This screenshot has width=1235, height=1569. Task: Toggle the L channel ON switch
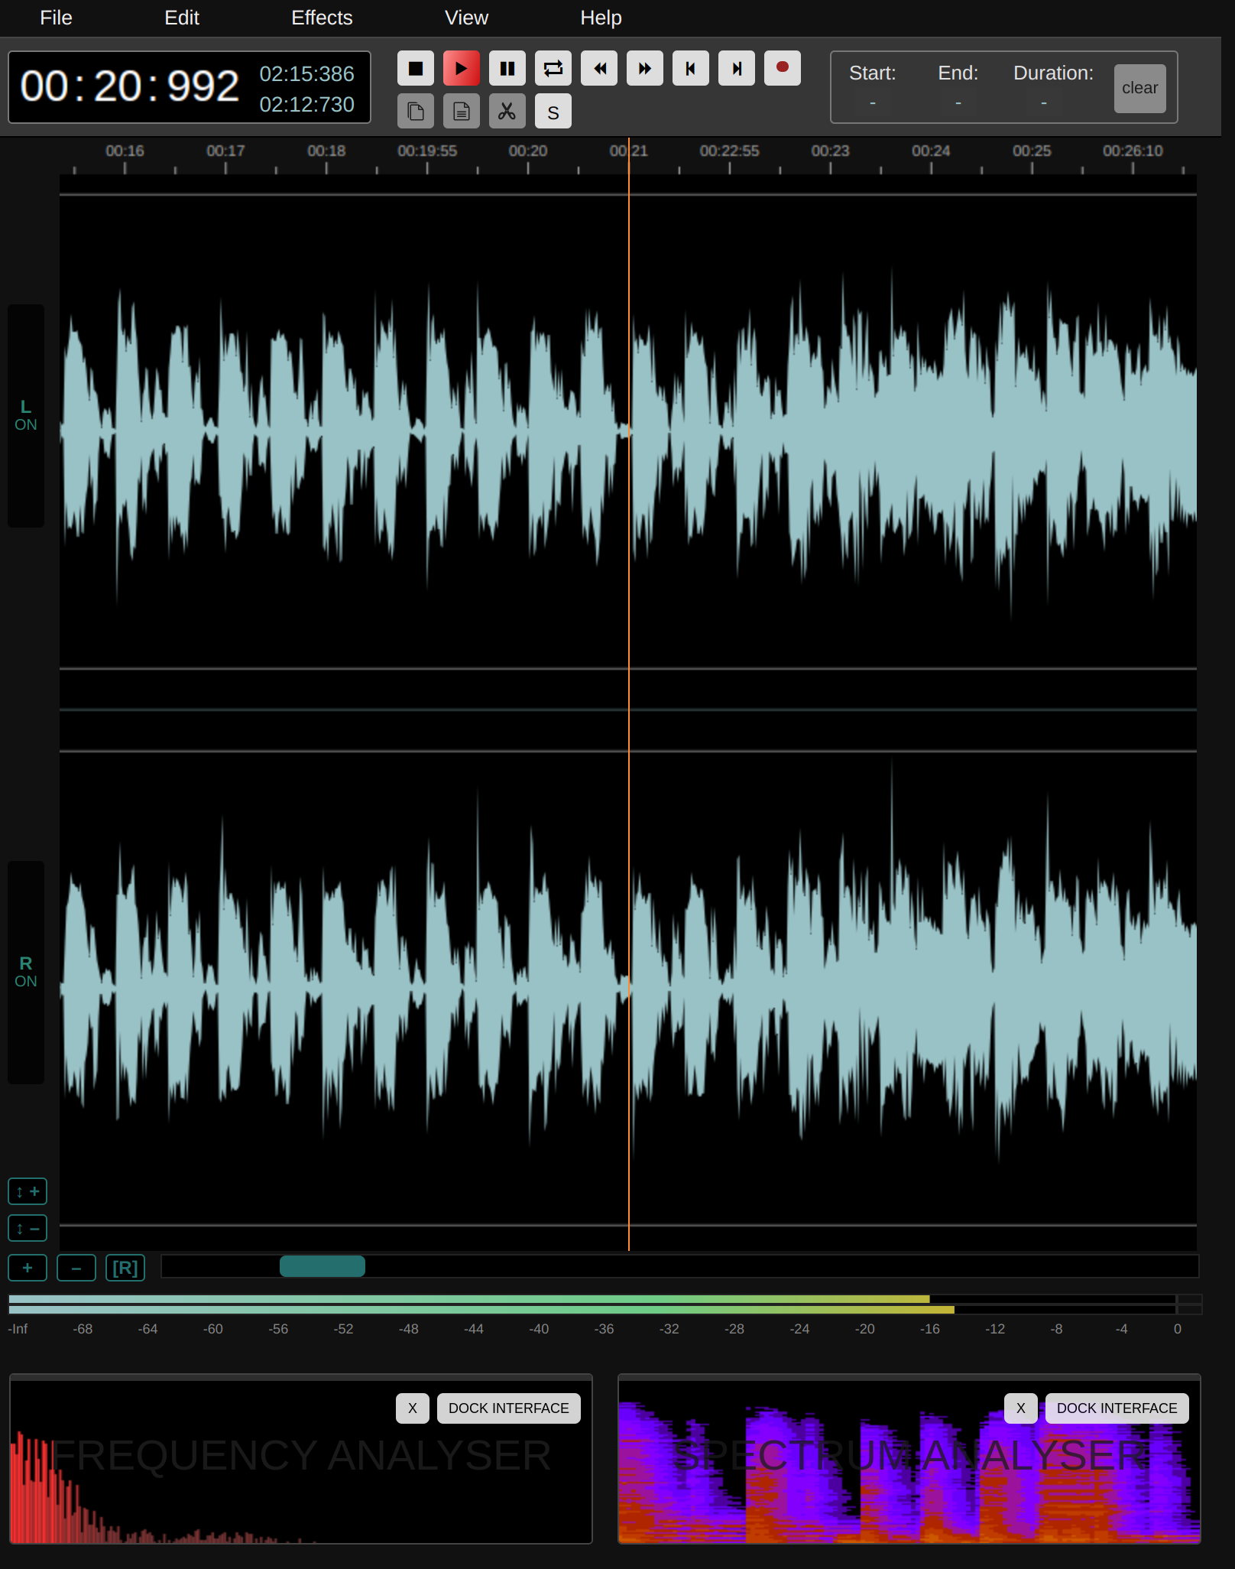(26, 416)
